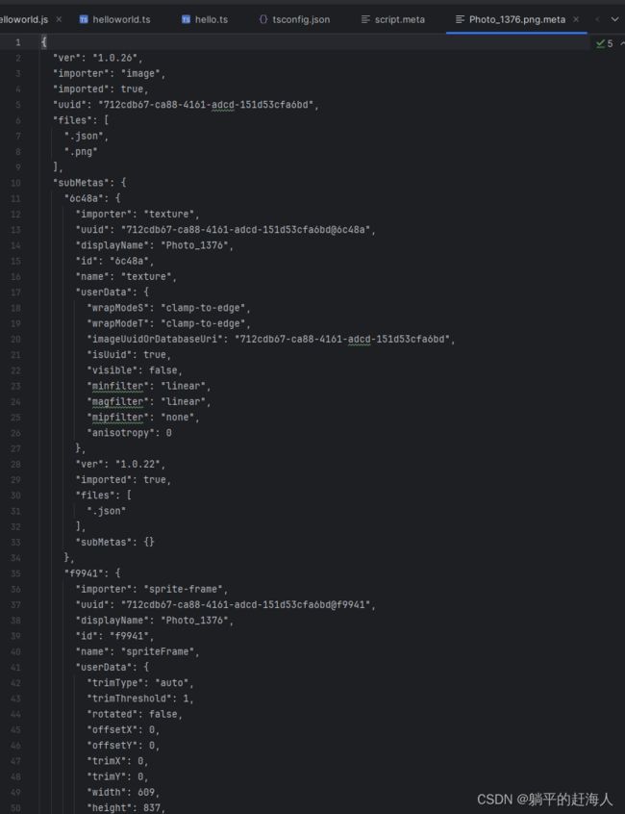
Task: Click line number 1 in the gutter
Action: pos(18,42)
